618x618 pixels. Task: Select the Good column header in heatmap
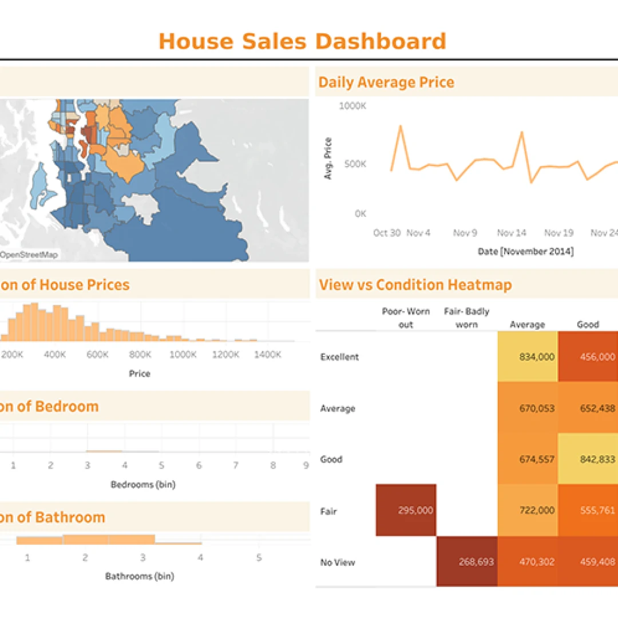[588, 324]
